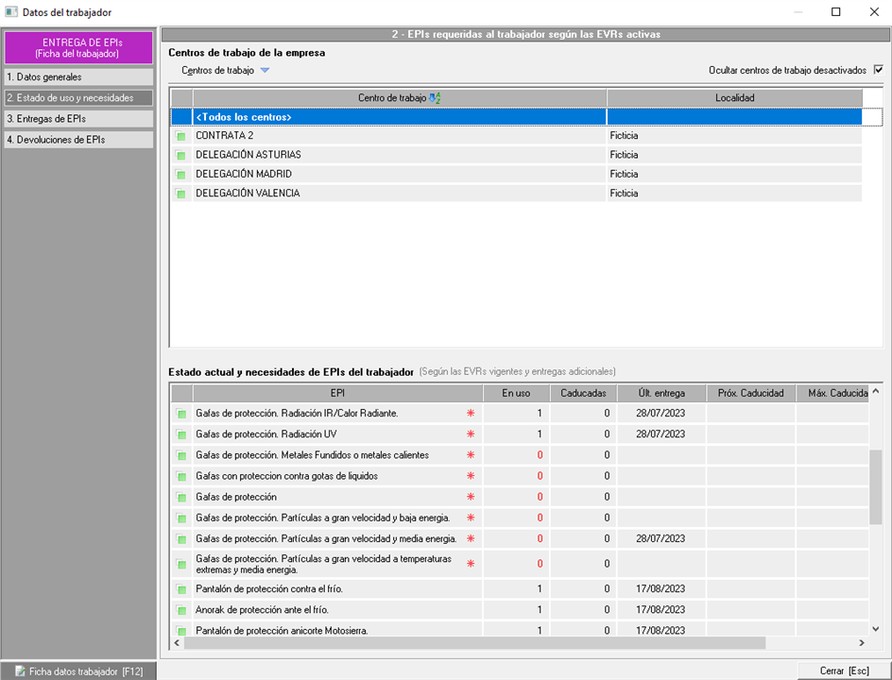Click sort icon in Centro de trabajo header
The height and width of the screenshot is (680, 892).
tap(435, 98)
